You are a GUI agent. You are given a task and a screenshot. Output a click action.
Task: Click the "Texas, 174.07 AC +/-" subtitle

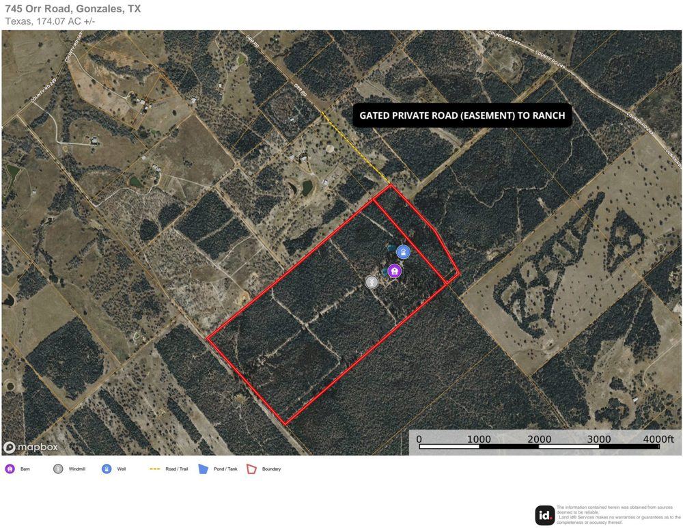pos(50,21)
